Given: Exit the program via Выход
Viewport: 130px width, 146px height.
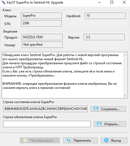Looking at the screenshot, I should coord(114,141).
